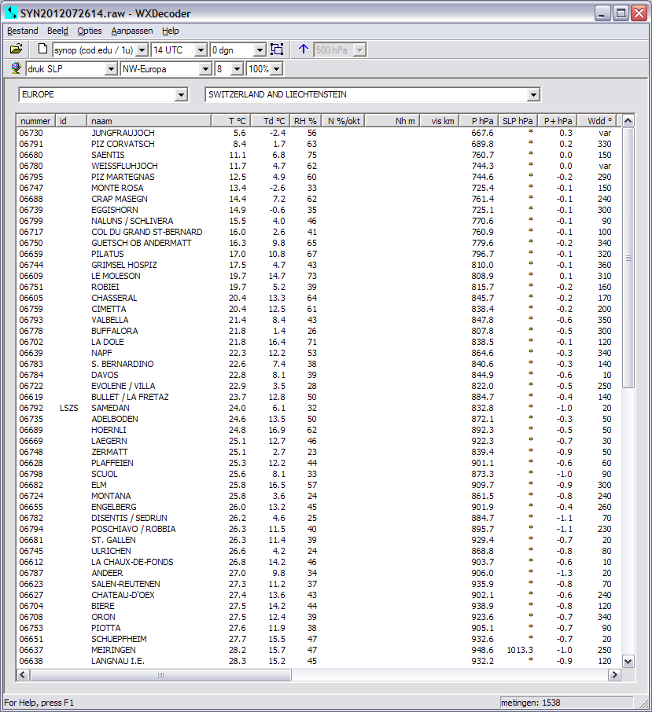Open the 0 dgn days dropdown
This screenshot has width=652, height=712.
point(260,50)
